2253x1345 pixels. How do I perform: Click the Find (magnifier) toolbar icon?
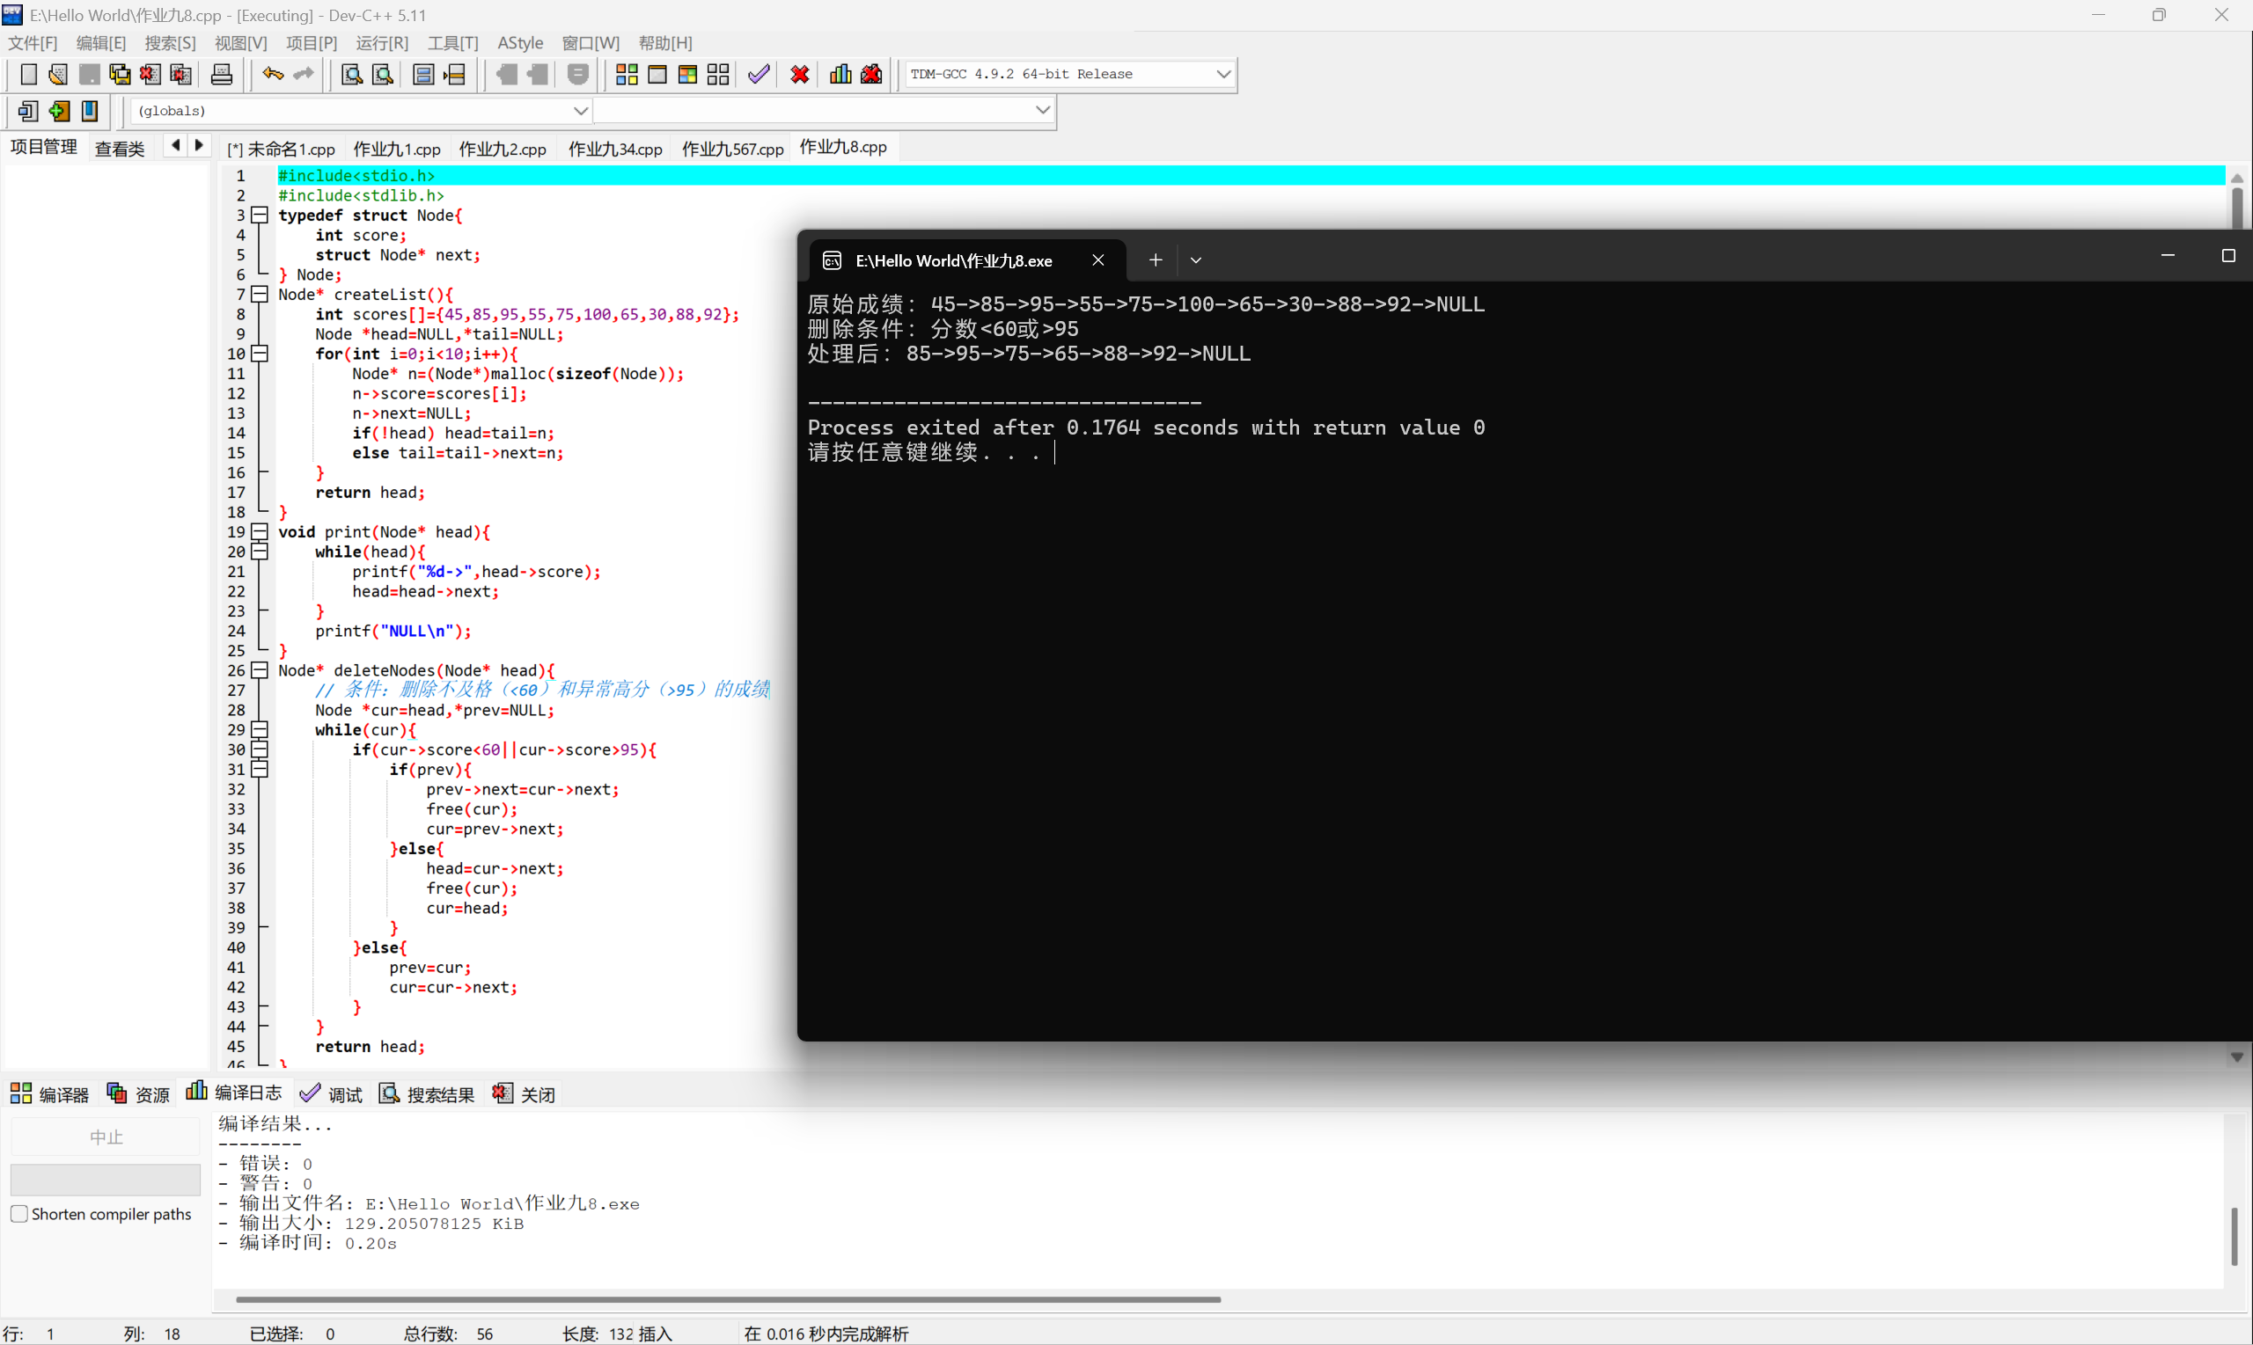click(x=352, y=74)
